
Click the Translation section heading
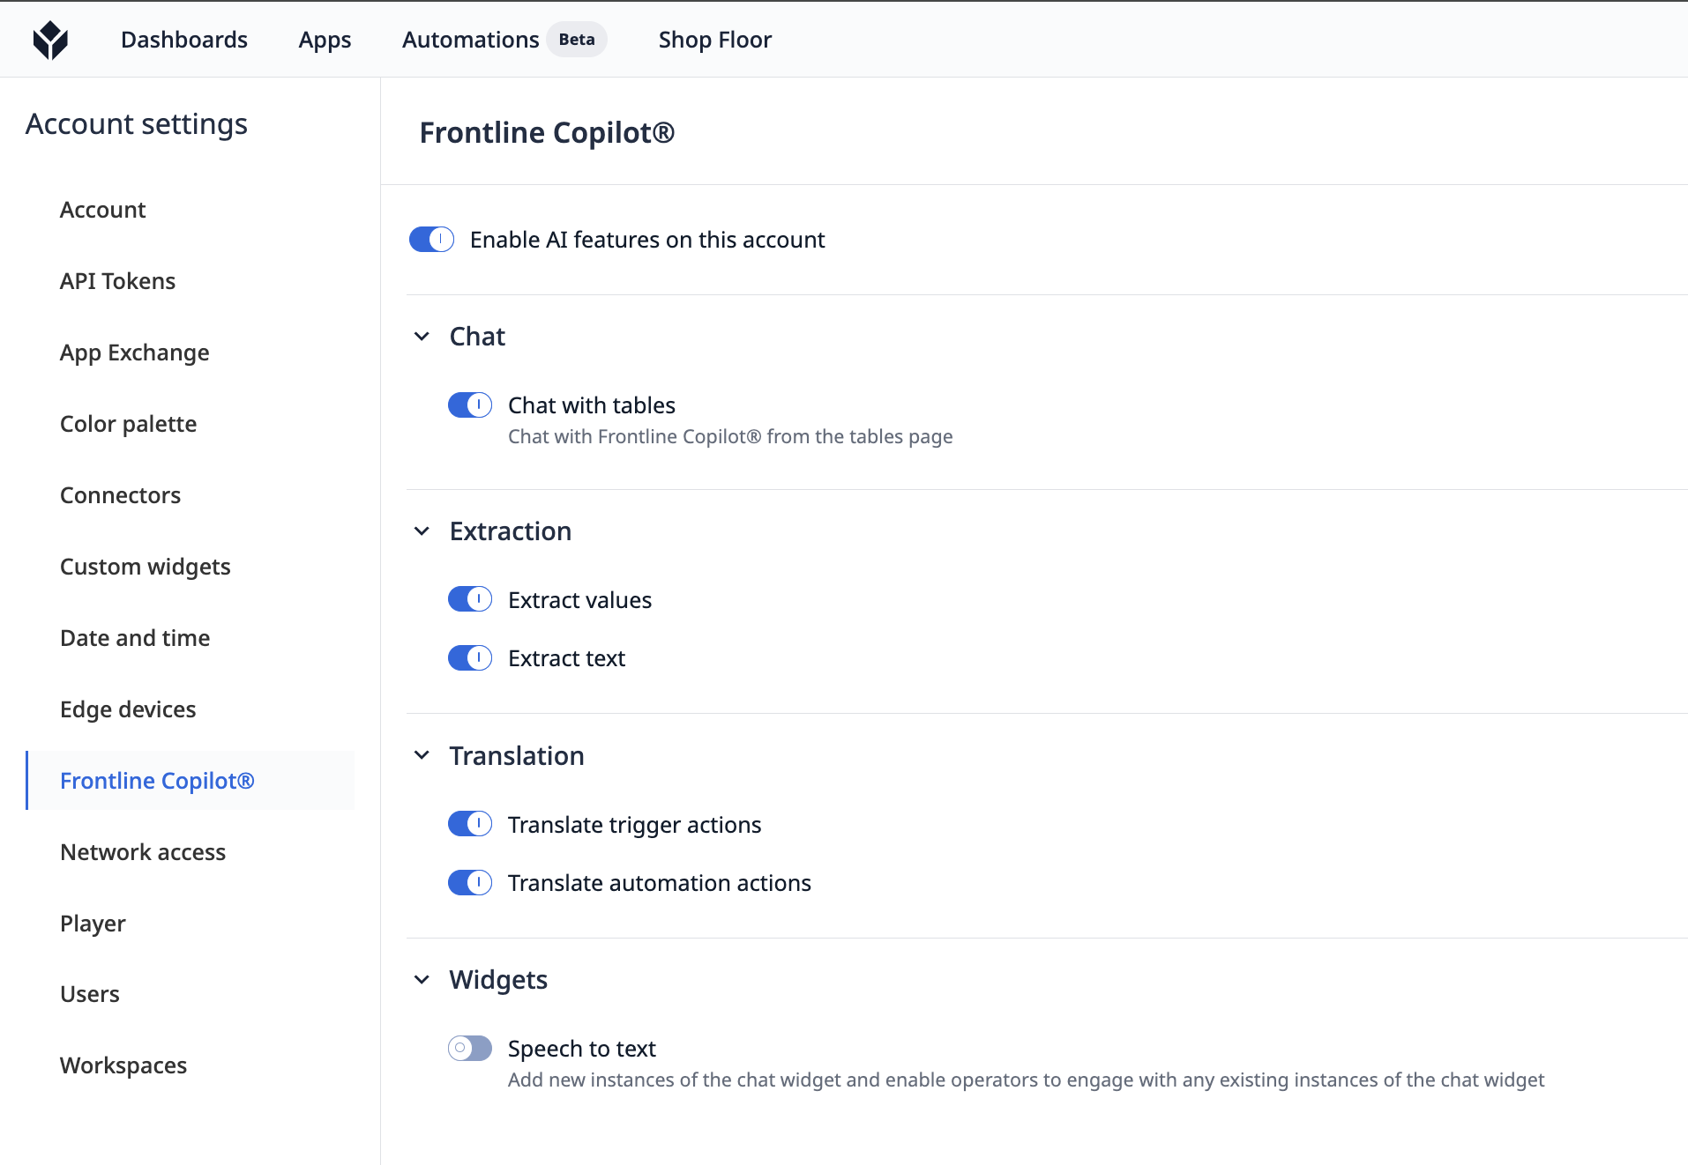[517, 756]
